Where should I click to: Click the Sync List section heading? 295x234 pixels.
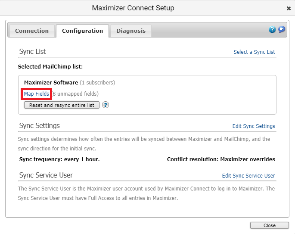32,51
